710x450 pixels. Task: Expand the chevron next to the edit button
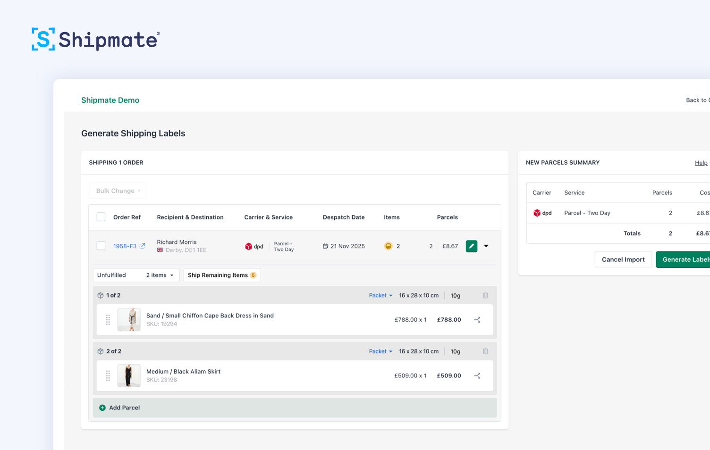486,246
